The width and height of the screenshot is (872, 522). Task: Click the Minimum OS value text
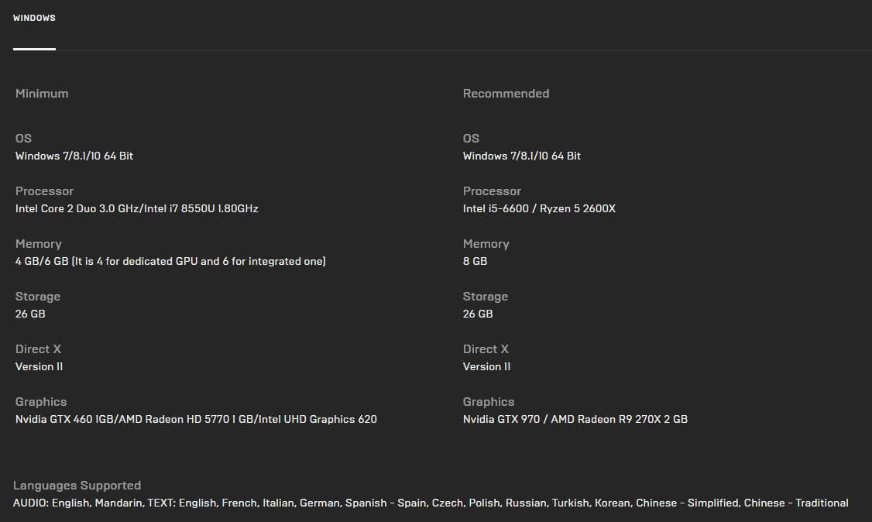[74, 156]
